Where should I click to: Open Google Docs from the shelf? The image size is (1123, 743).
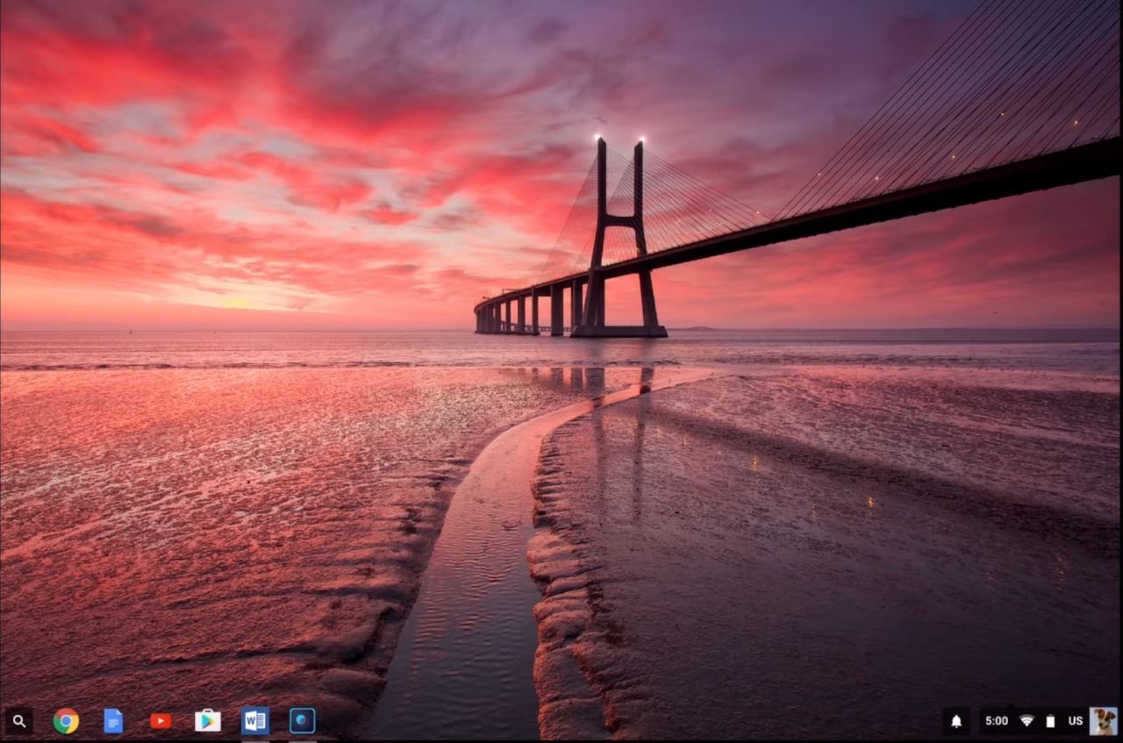click(x=113, y=721)
